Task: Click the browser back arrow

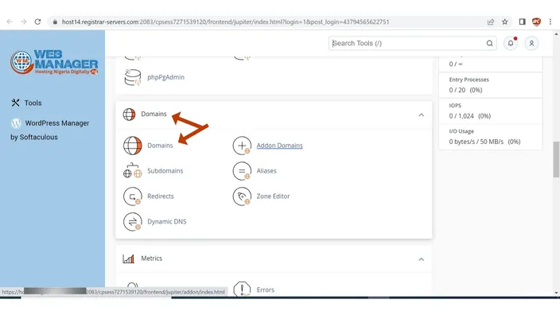Action: pyautogui.click(x=10, y=21)
